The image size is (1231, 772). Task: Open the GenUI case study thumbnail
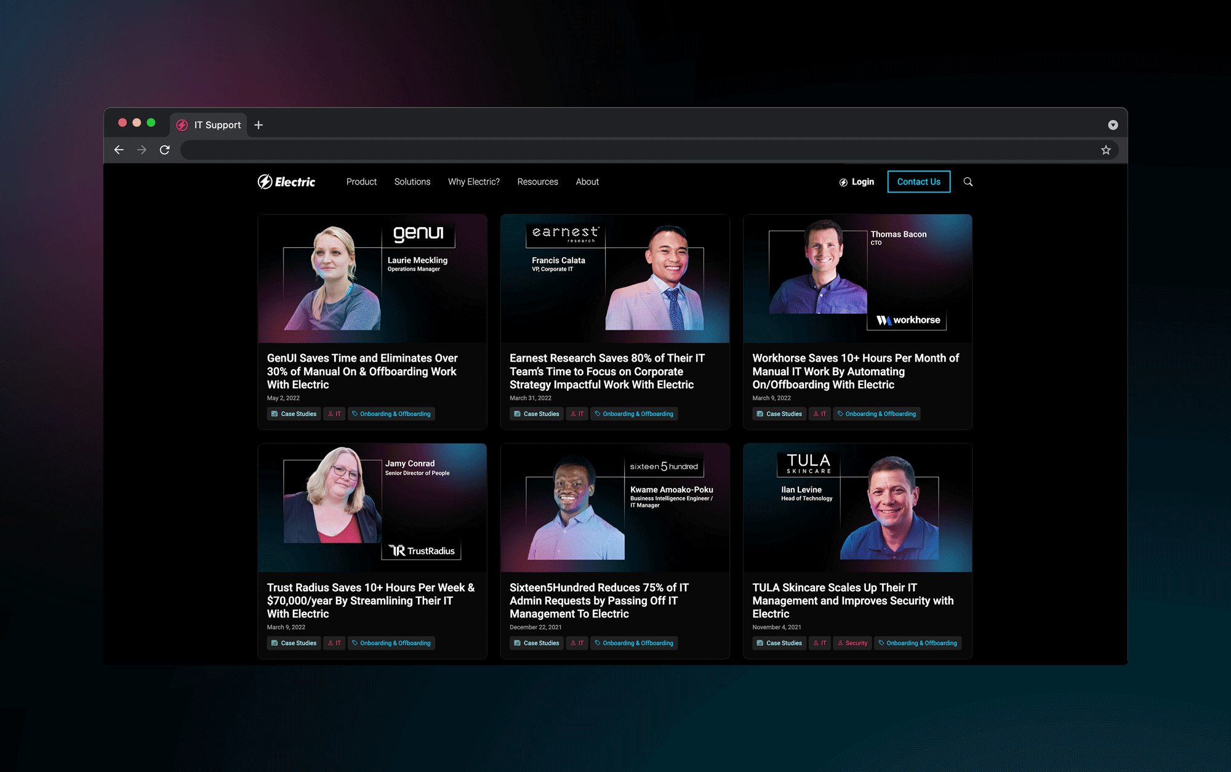(x=372, y=278)
